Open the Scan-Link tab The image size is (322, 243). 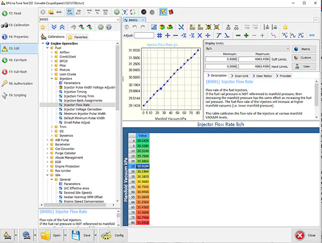pos(241,75)
